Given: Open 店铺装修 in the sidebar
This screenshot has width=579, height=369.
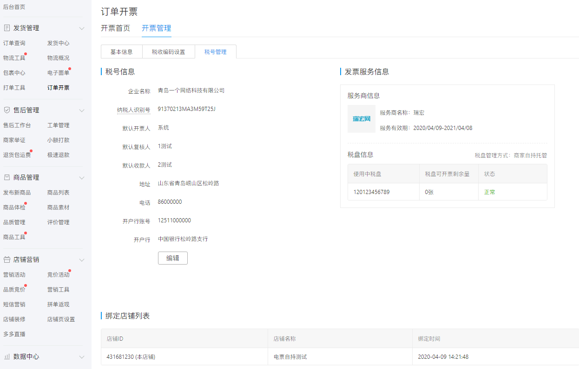Looking at the screenshot, I should pos(14,319).
